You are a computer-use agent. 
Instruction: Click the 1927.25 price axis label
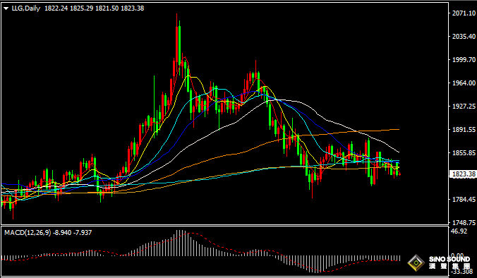(464, 106)
